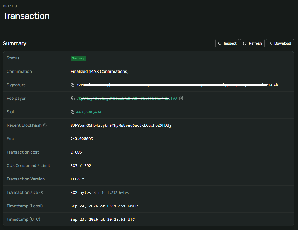This screenshot has width=298, height=230.
Task: Select the UTC timestamp value
Action: (x=103, y=219)
